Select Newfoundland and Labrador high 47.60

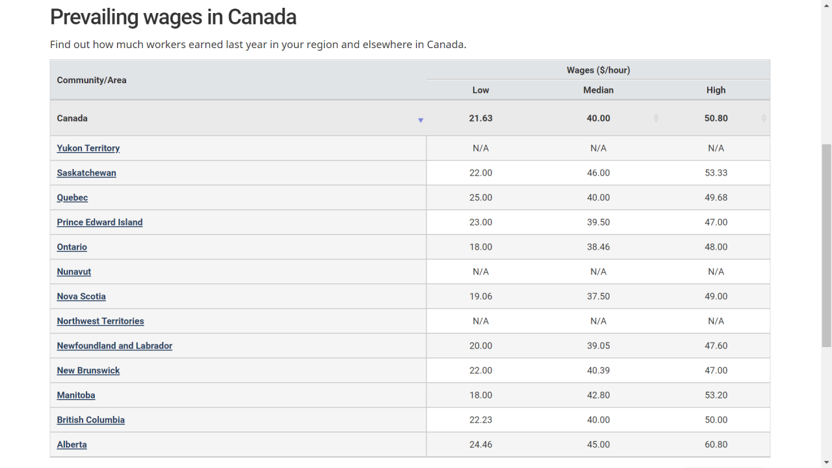pyautogui.click(x=716, y=346)
